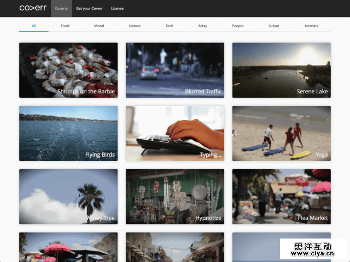Image resolution: width=350 pixels, height=262 pixels.
Task: Open the market street thumbnail in bottom row
Action: click(x=175, y=247)
